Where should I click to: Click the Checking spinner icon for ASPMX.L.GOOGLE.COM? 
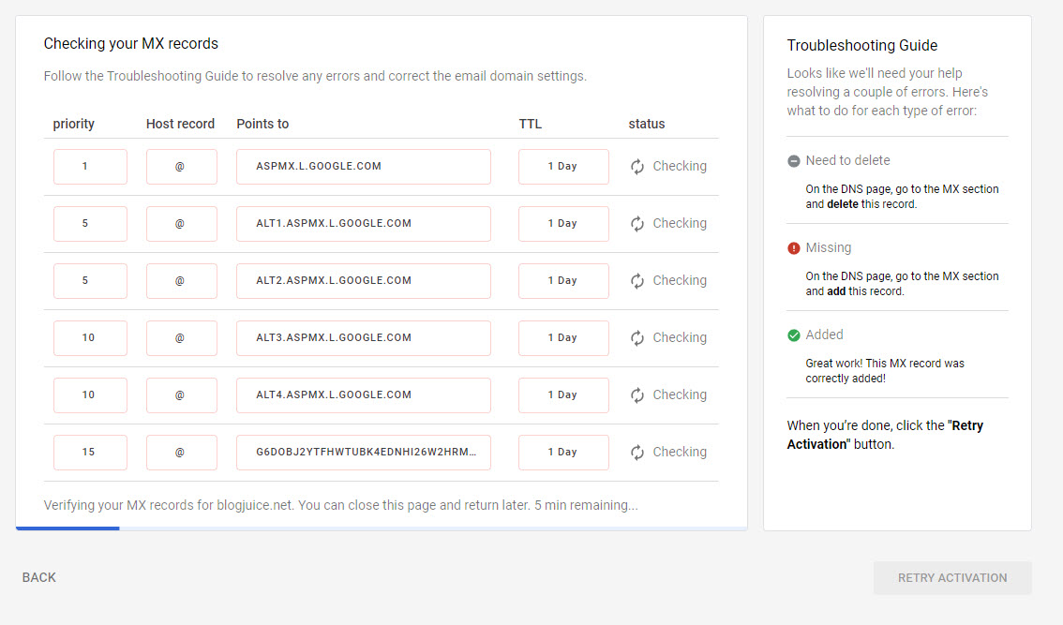click(637, 167)
